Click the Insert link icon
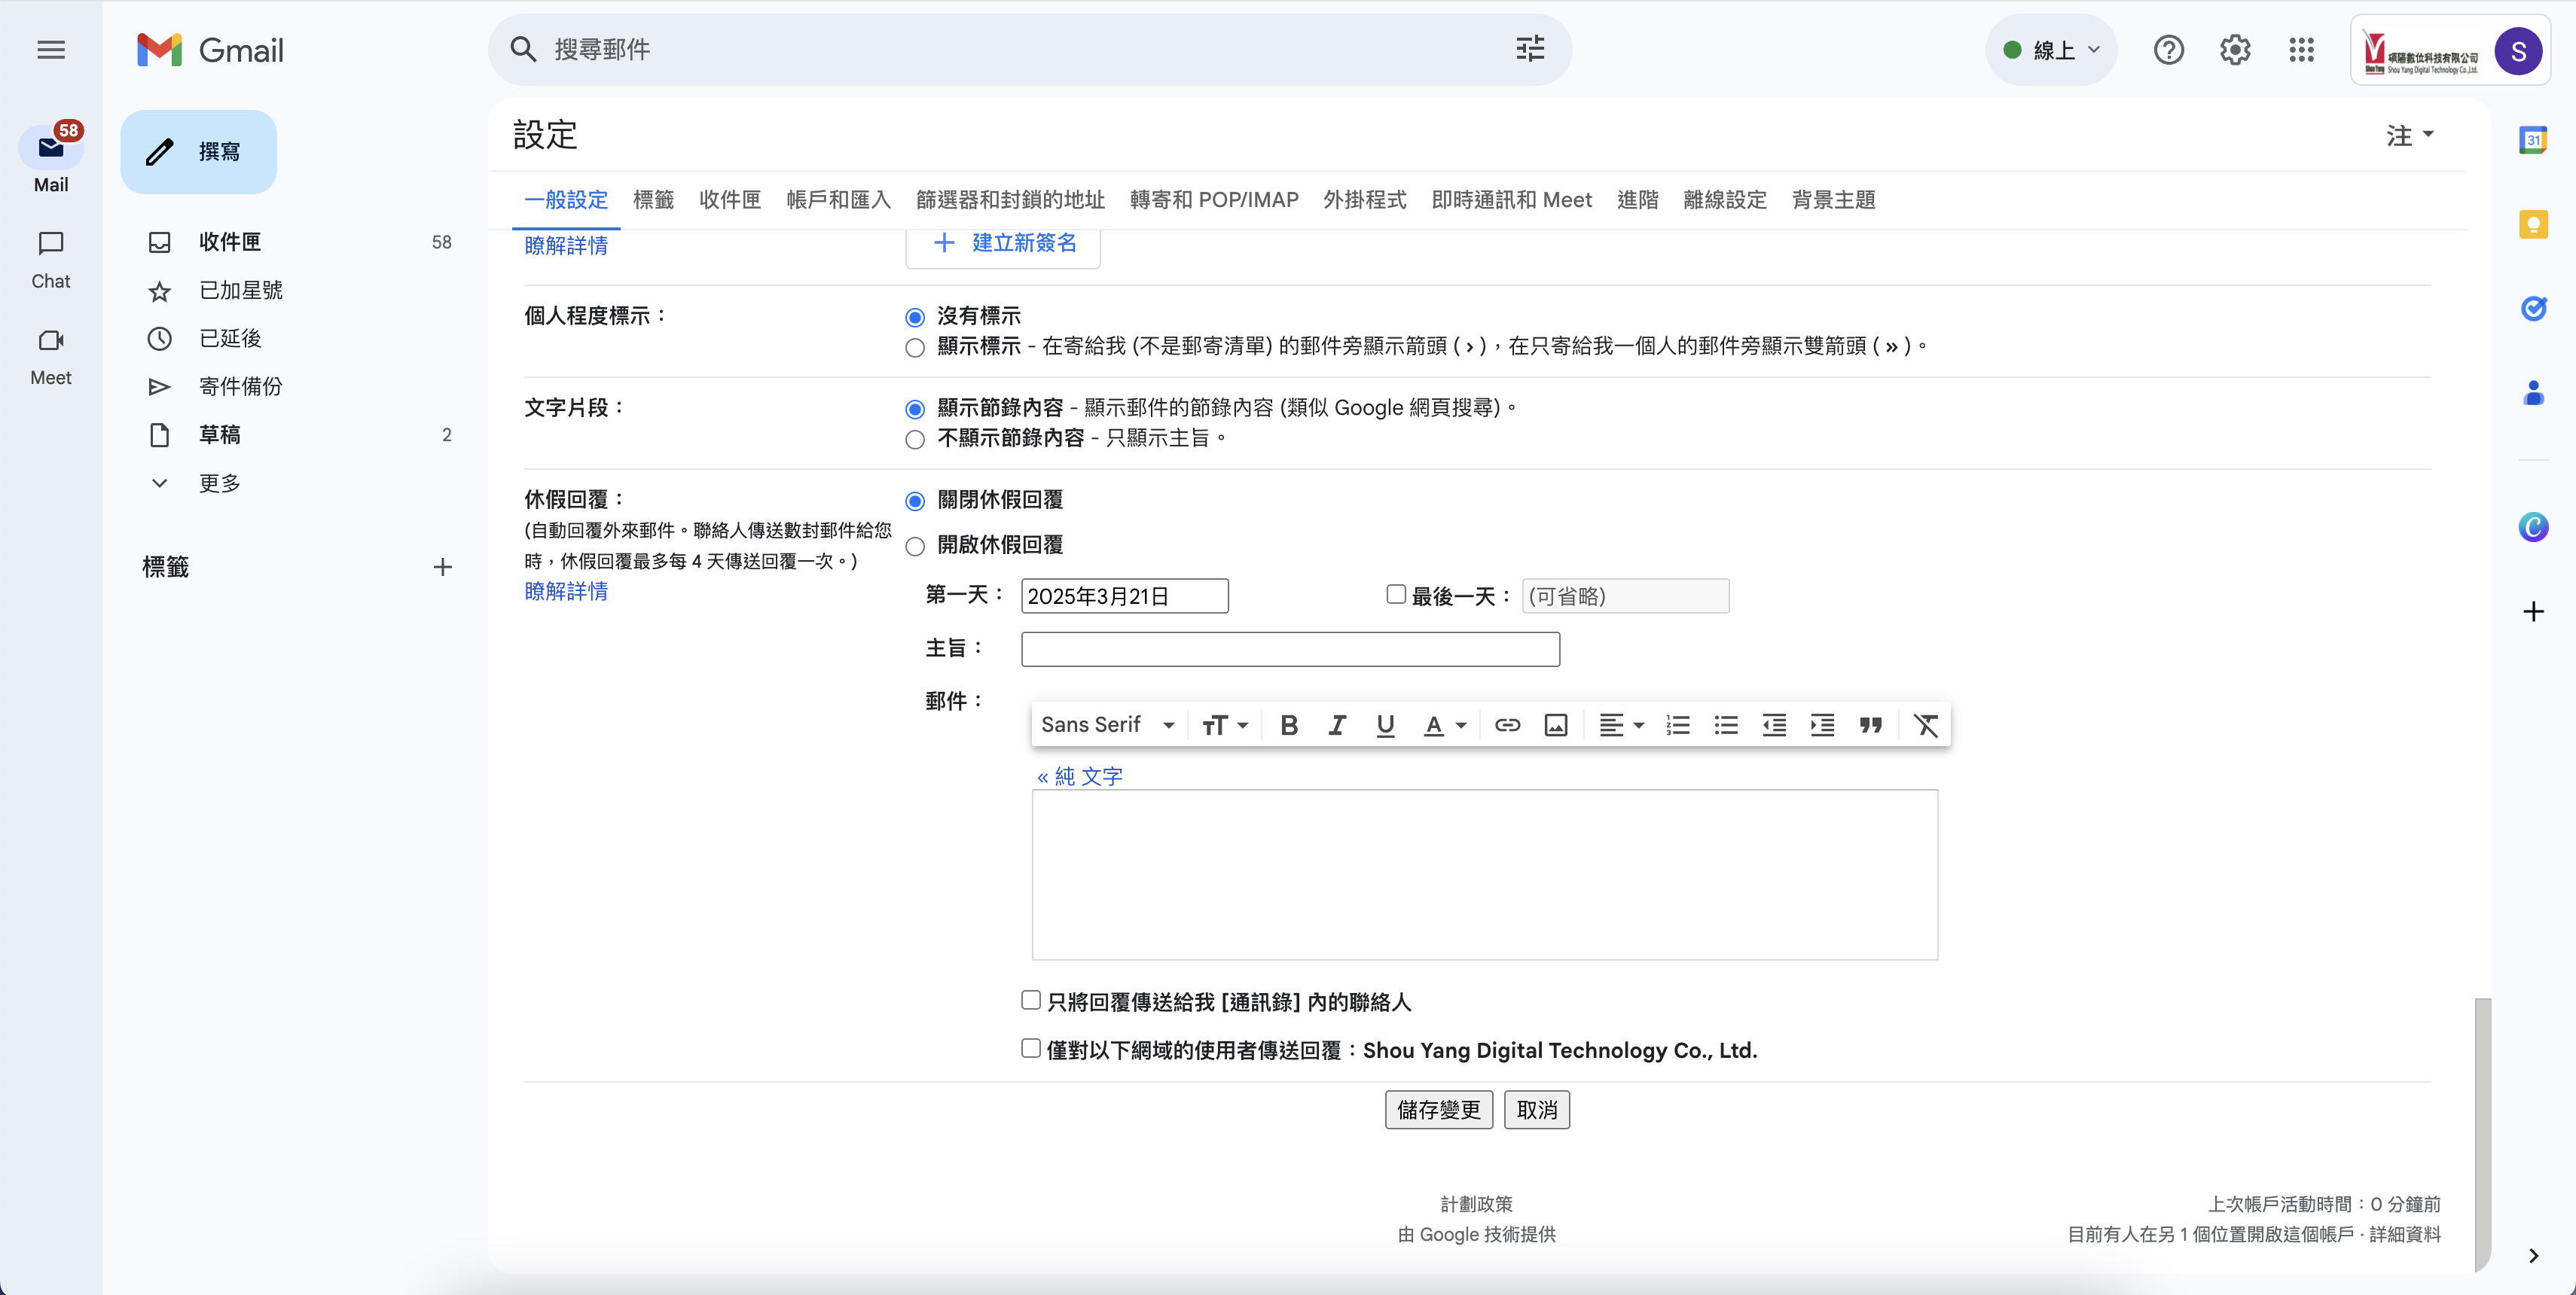2576x1295 pixels. tap(1506, 726)
